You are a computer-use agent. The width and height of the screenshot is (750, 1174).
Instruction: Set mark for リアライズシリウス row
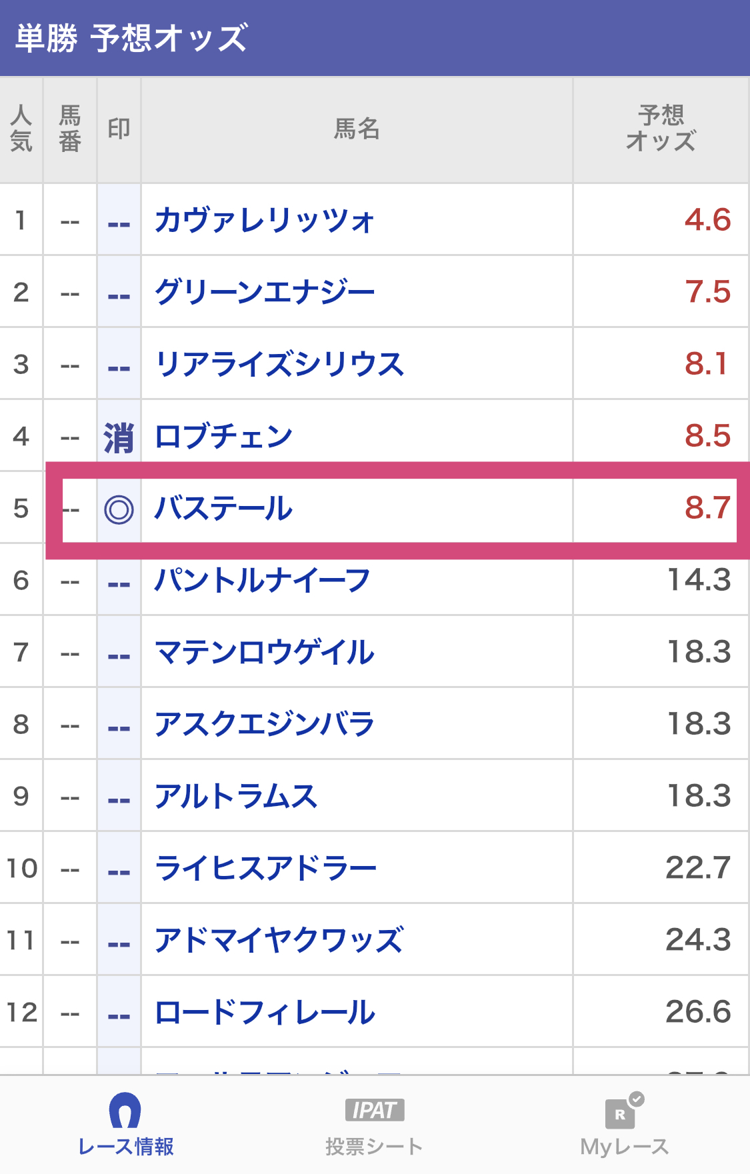tap(119, 365)
